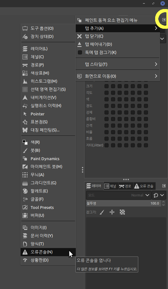Screen dimensions: 168x289
Task: Choose 히스토그램(M) from the list
Action: click(48, 81)
